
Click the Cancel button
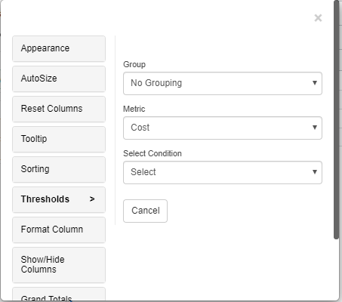[145, 211]
